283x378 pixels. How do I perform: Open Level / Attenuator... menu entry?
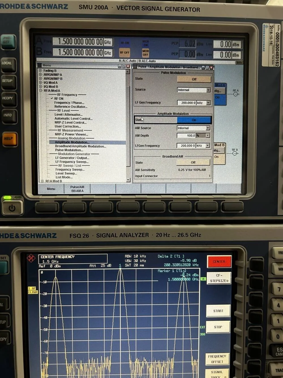[x=68, y=115]
